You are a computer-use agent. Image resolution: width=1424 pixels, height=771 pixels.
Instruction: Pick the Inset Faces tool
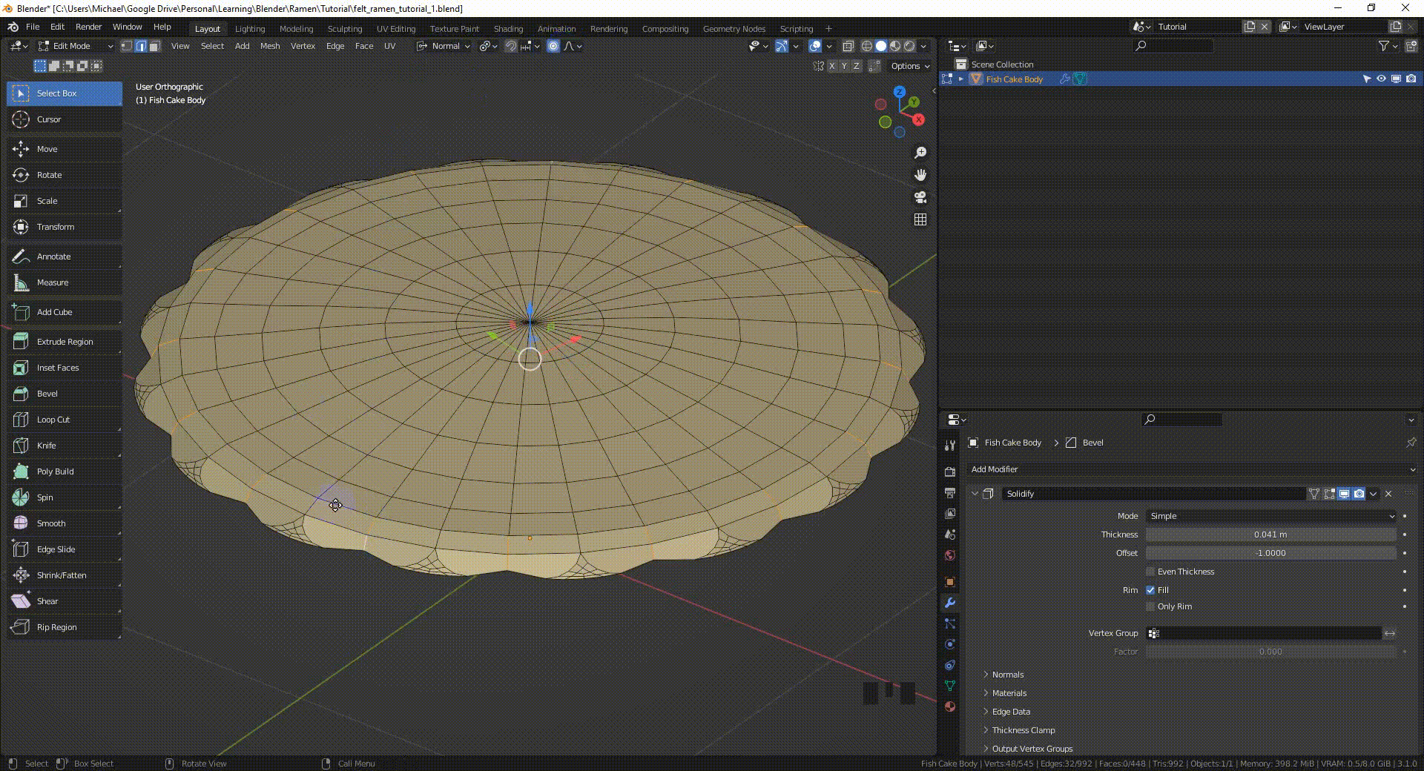point(57,368)
